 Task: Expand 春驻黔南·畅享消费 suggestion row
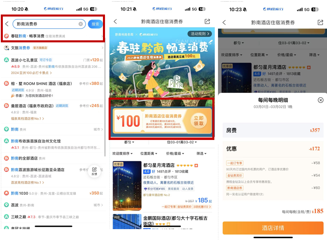pyautogui.click(x=52, y=36)
